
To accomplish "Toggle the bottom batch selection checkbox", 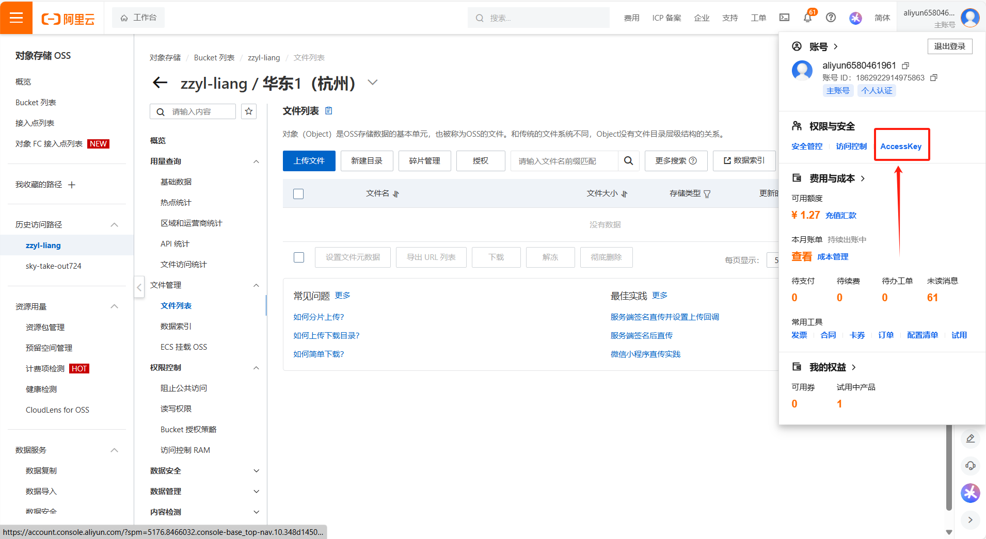I will coord(299,257).
